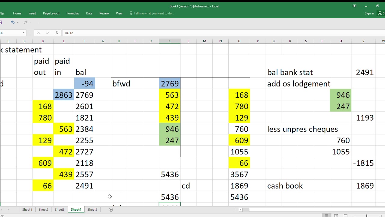
Task: Click the Save icon in quick access toolbar
Action: [1, 22]
